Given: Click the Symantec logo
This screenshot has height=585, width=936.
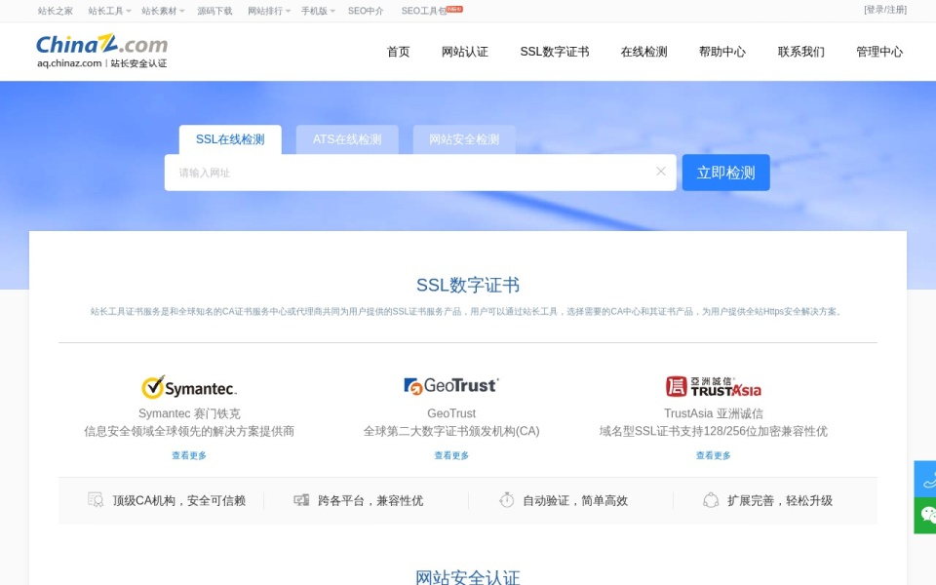Looking at the screenshot, I should point(189,387).
